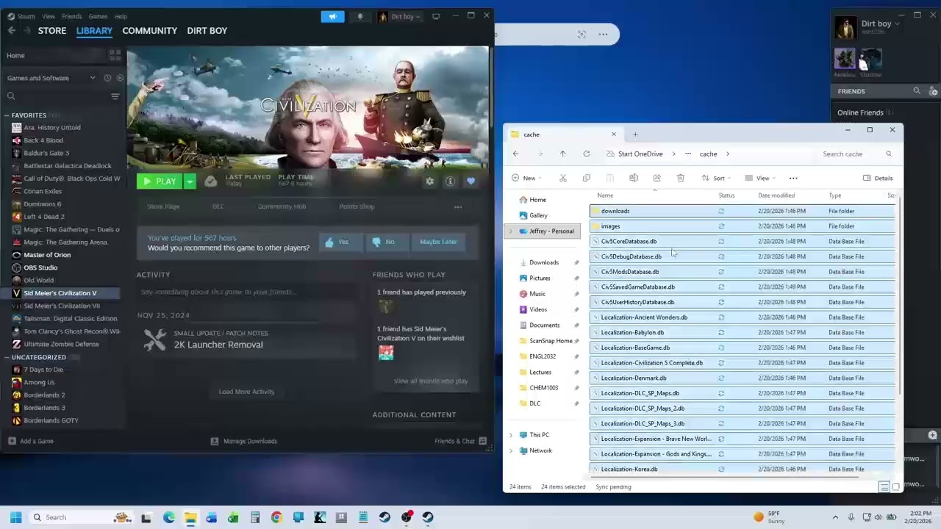
Task: Open the Civilization V more options ellipsis
Action: tap(458, 207)
